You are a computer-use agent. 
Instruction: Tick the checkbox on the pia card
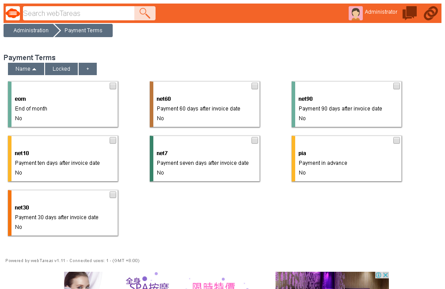396,140
